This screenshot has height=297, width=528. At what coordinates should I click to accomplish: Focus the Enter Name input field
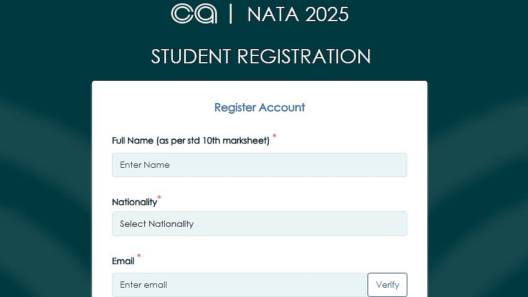(259, 165)
